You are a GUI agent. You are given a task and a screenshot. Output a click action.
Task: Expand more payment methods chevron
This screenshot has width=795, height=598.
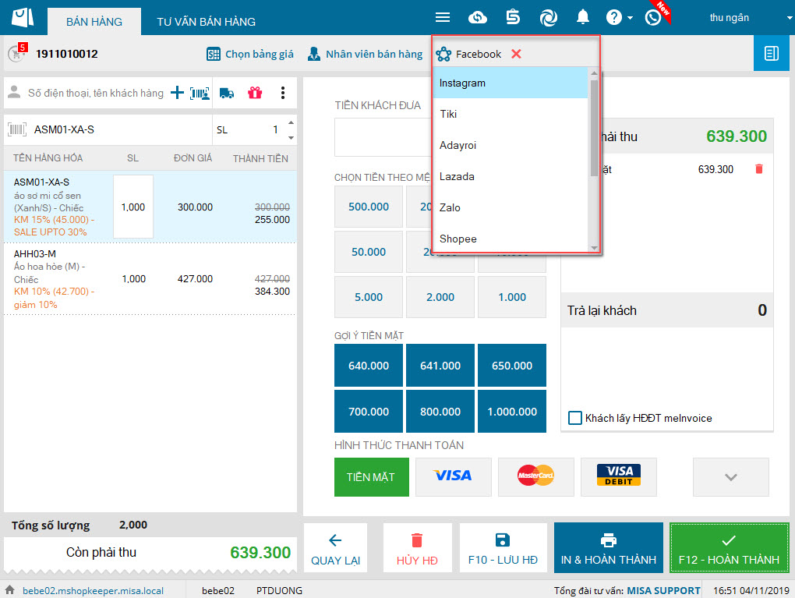(x=730, y=477)
